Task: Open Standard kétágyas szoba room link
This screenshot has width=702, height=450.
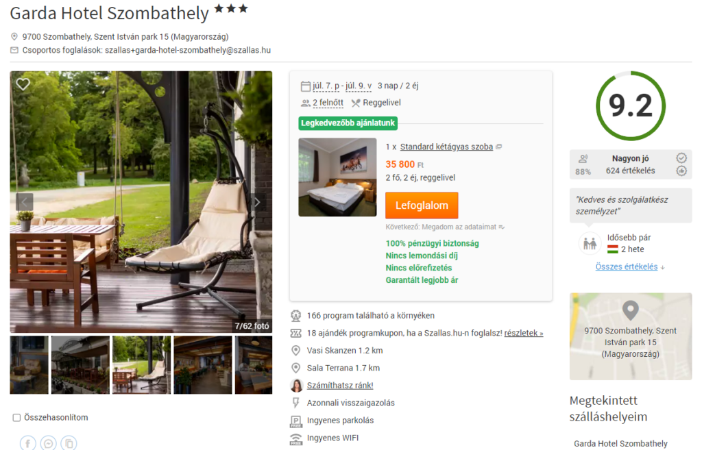Action: [x=446, y=147]
